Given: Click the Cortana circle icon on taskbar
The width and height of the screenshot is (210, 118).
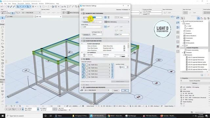Looking at the screenshot, I should 45,116.
